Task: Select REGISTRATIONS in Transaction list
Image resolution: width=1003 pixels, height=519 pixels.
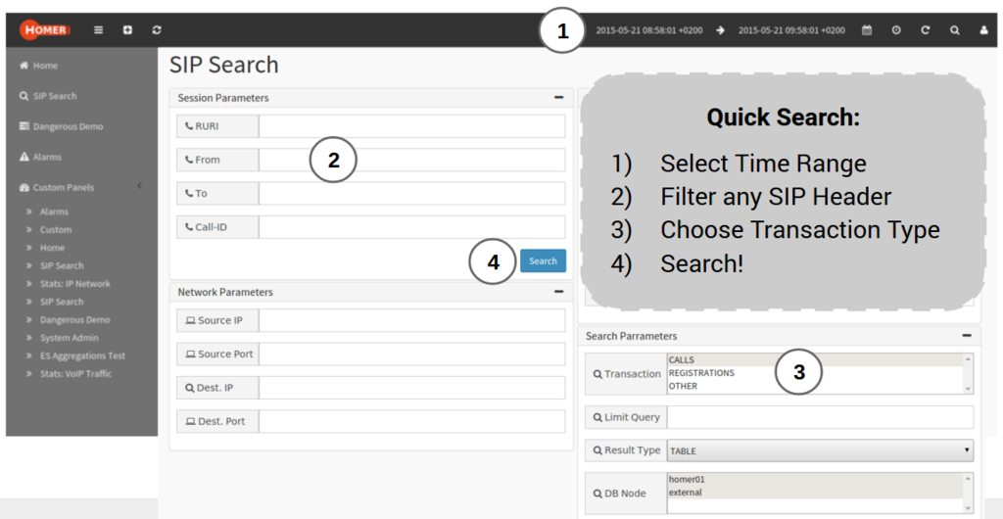Action: pos(701,373)
